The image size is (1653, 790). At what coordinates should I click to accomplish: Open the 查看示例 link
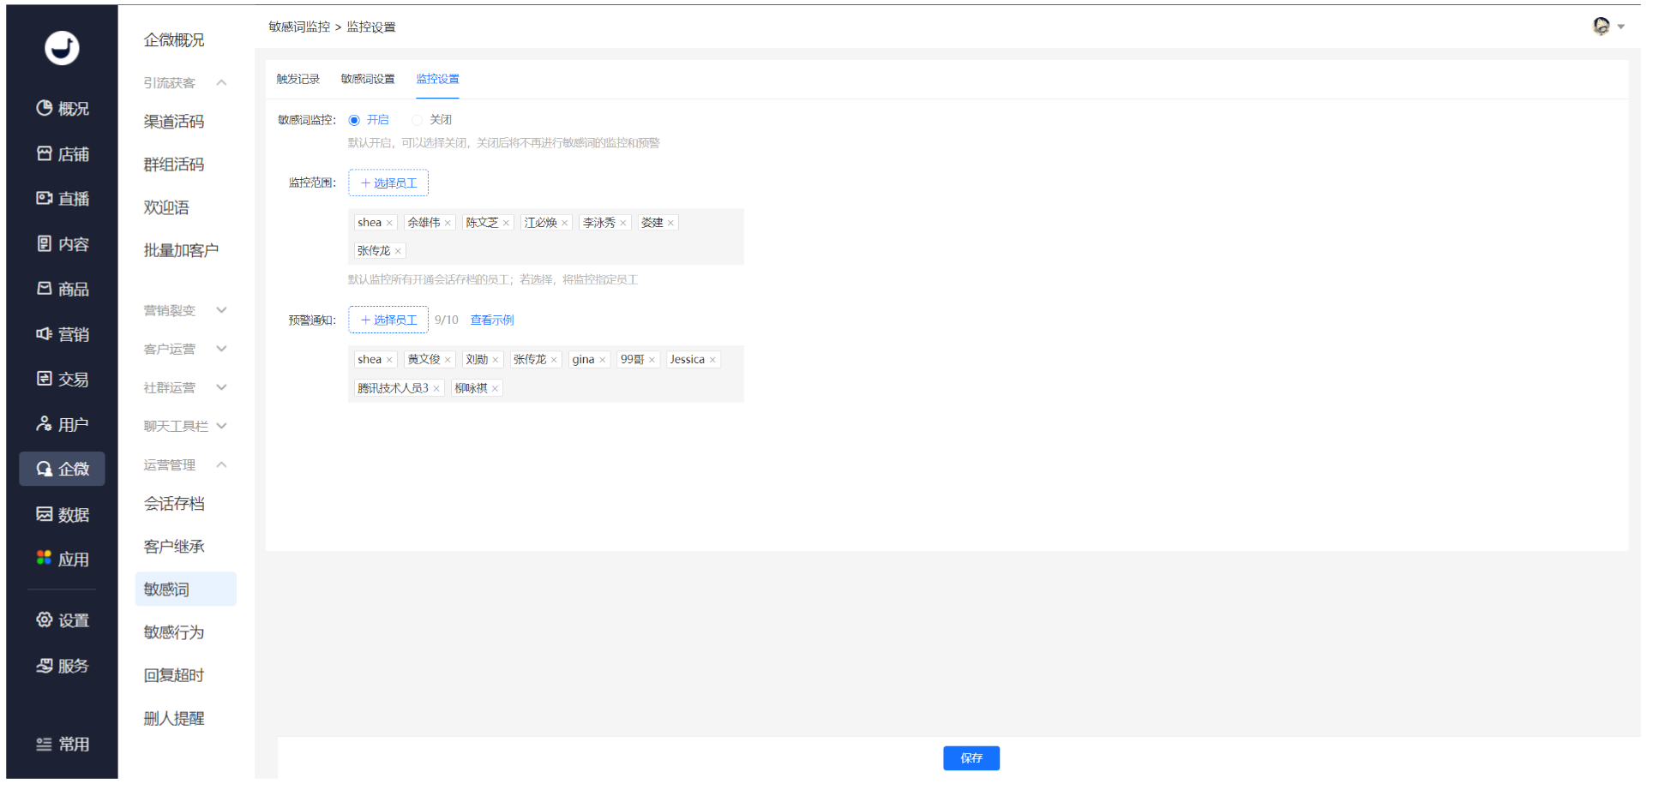[492, 320]
